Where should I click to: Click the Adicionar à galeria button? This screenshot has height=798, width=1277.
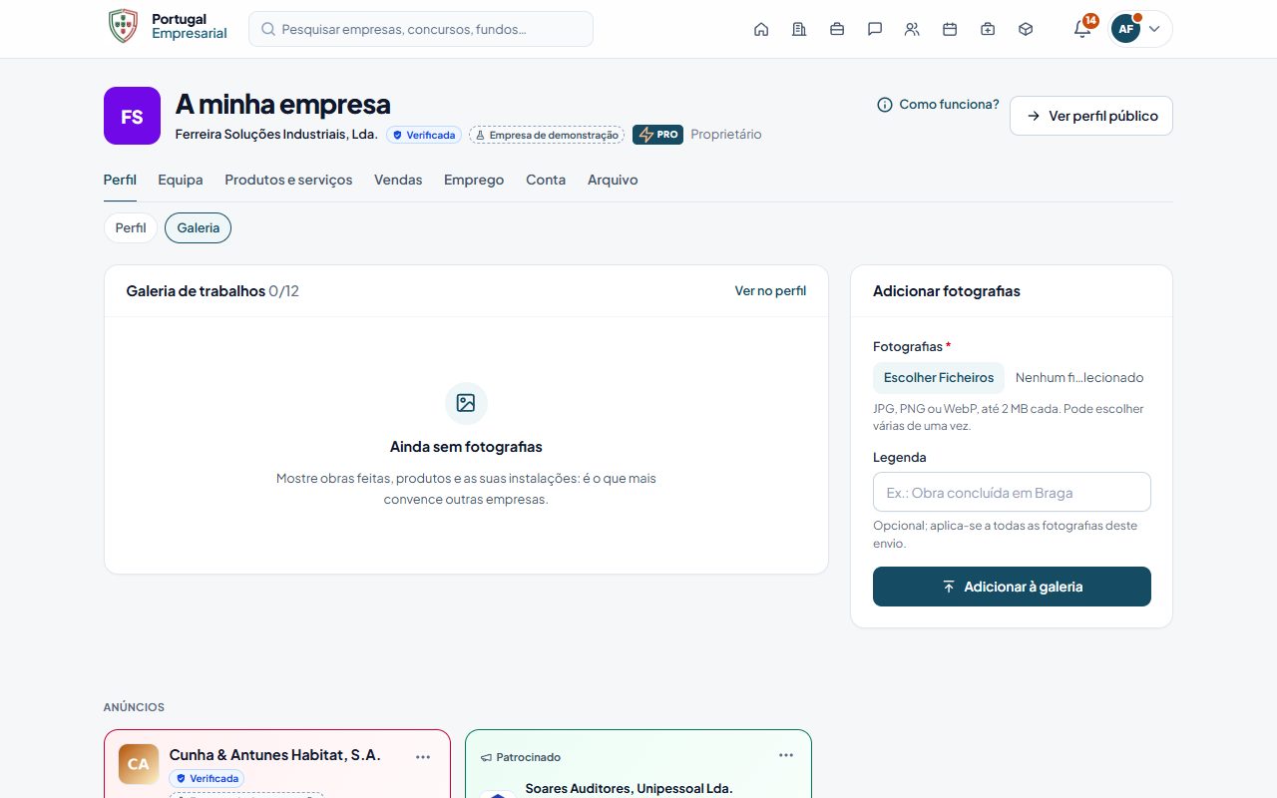click(x=1012, y=587)
